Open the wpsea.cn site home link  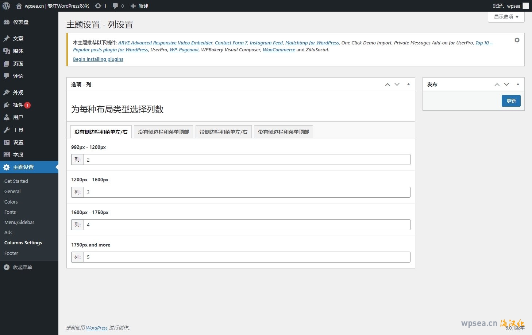pyautogui.click(x=53, y=6)
